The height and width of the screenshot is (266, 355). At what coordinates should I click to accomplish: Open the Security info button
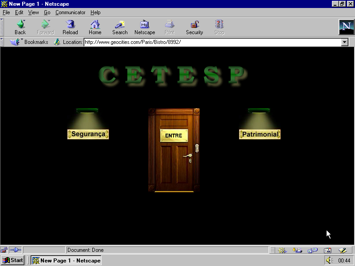click(x=194, y=27)
